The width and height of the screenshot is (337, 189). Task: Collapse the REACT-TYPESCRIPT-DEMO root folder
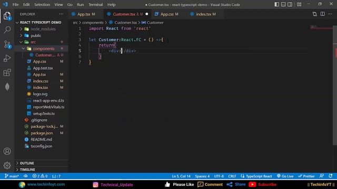pos(41,22)
